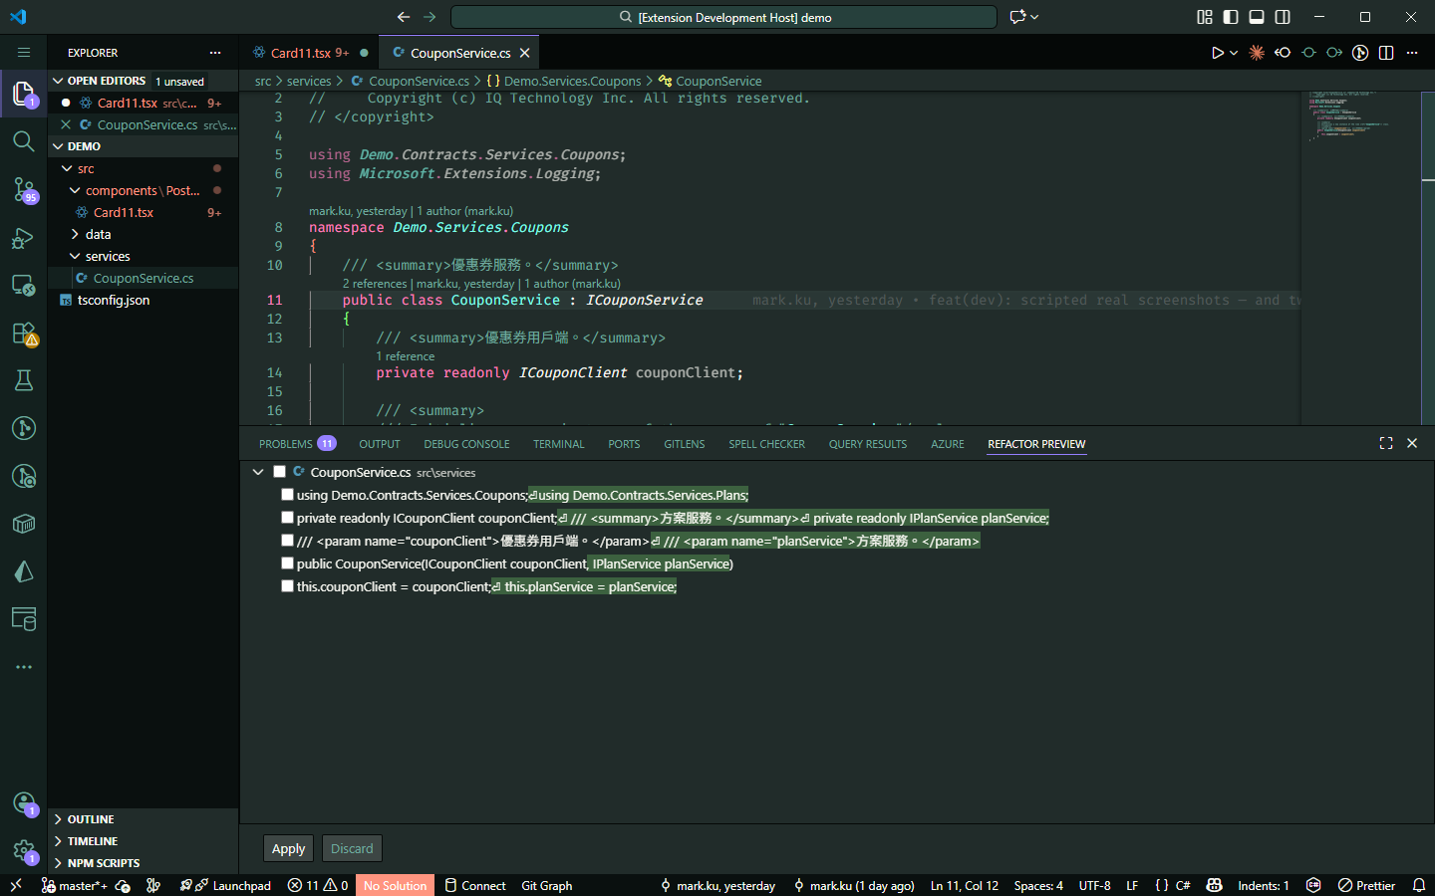Close the Refactor Preview panel
Image resolution: width=1435 pixels, height=896 pixels.
pyautogui.click(x=1412, y=443)
